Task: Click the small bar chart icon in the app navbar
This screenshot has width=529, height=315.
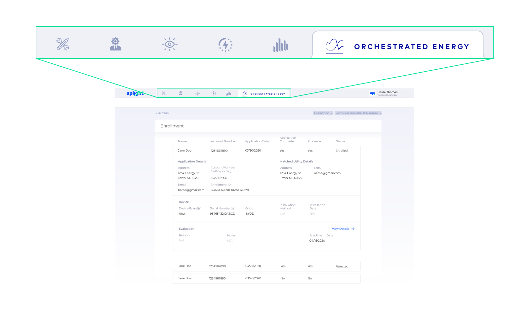Action: pyautogui.click(x=228, y=93)
